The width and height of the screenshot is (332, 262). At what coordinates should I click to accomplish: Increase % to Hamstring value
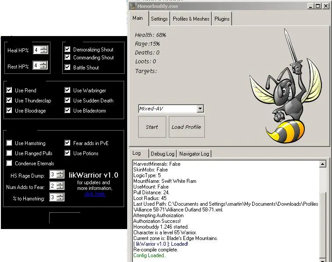(61, 195)
